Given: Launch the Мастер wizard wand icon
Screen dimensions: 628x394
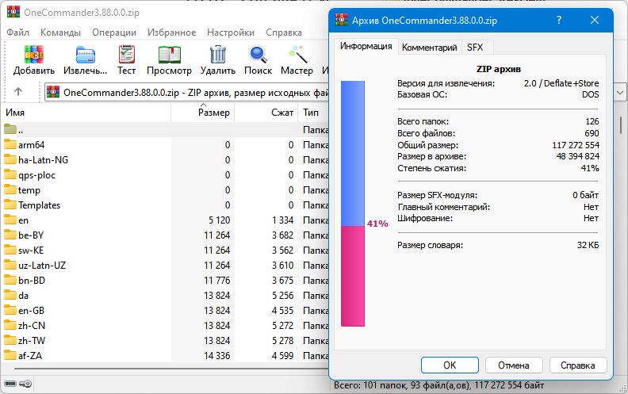Looking at the screenshot, I should click(x=297, y=55).
